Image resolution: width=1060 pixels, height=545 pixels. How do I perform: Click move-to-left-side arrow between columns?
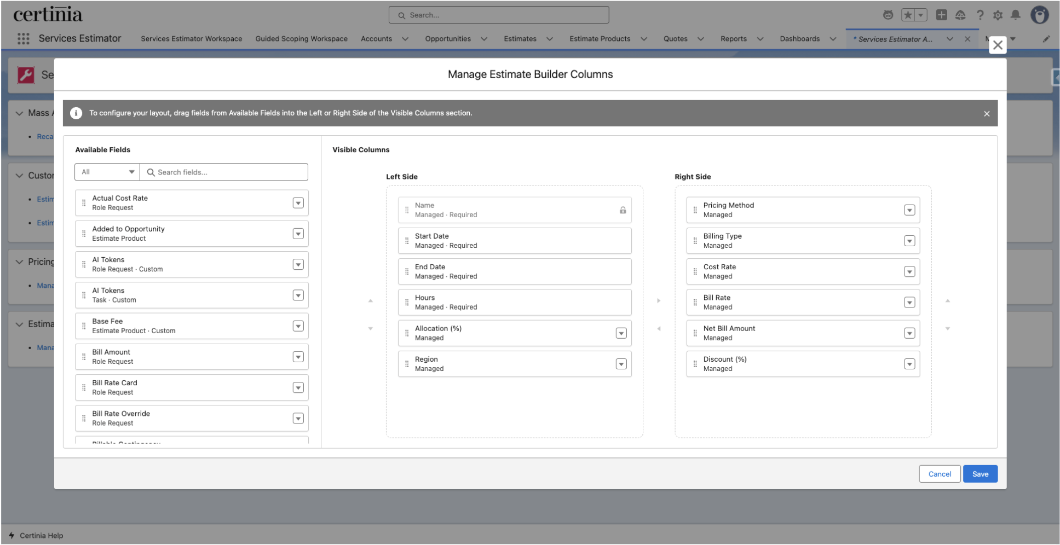pyautogui.click(x=659, y=329)
